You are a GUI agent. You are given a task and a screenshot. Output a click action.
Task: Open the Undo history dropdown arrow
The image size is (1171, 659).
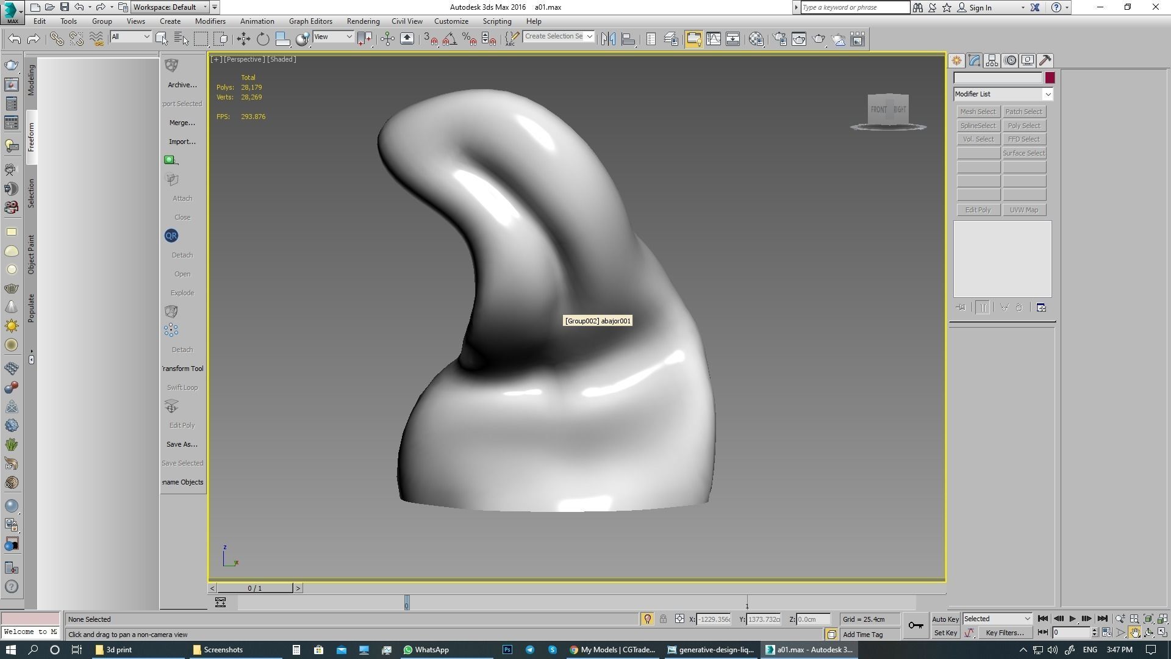pyautogui.click(x=90, y=7)
